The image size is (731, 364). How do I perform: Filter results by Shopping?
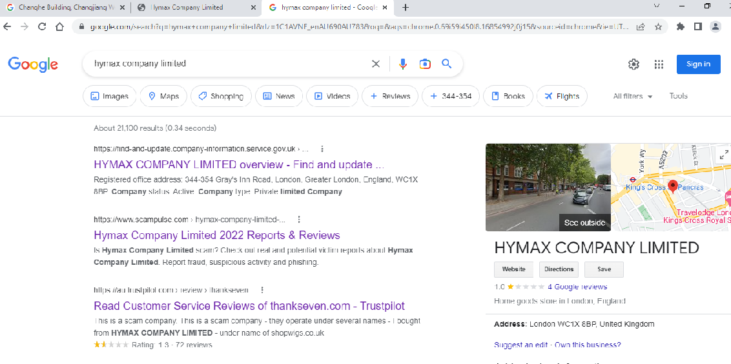(x=221, y=96)
